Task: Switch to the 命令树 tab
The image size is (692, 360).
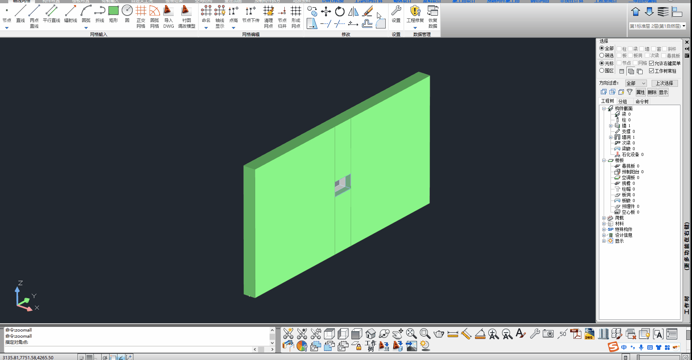Action: coord(642,102)
